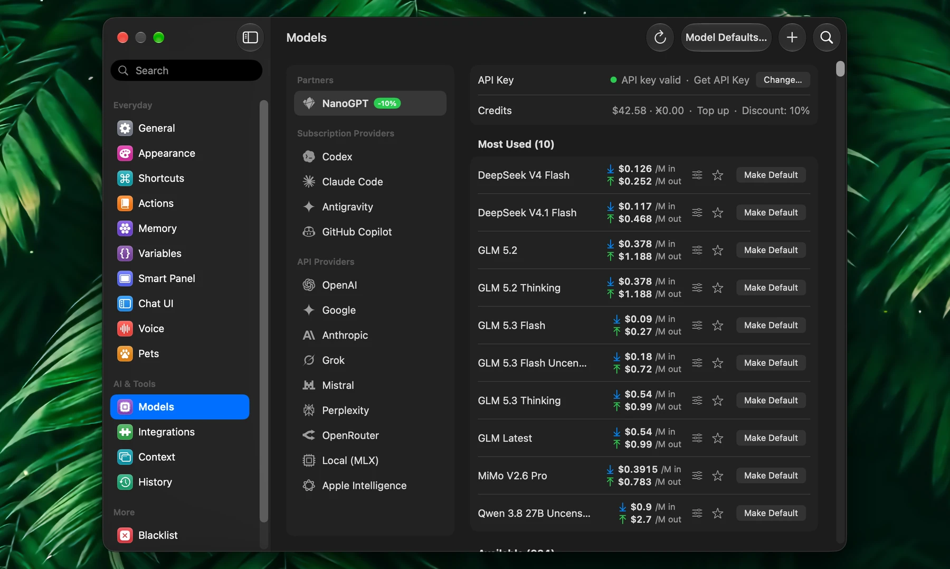
Task: Open the Anthropic provider
Action: click(370, 335)
